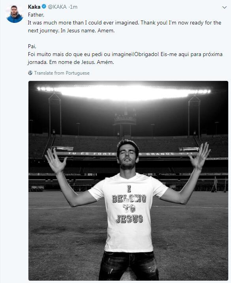Click the line starting "It was much more"

124,23
